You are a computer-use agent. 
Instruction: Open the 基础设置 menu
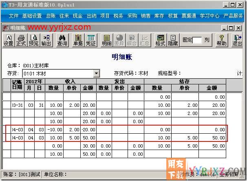[32, 16]
